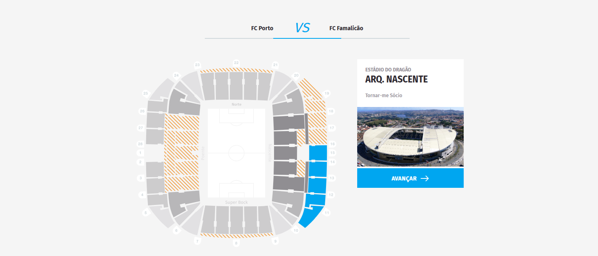This screenshot has height=256, width=598.
Task: Select gate marker 22 on stadium map
Action: (236, 63)
